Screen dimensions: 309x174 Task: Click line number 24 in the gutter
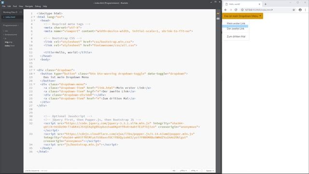pyautogui.click(x=31, y=95)
